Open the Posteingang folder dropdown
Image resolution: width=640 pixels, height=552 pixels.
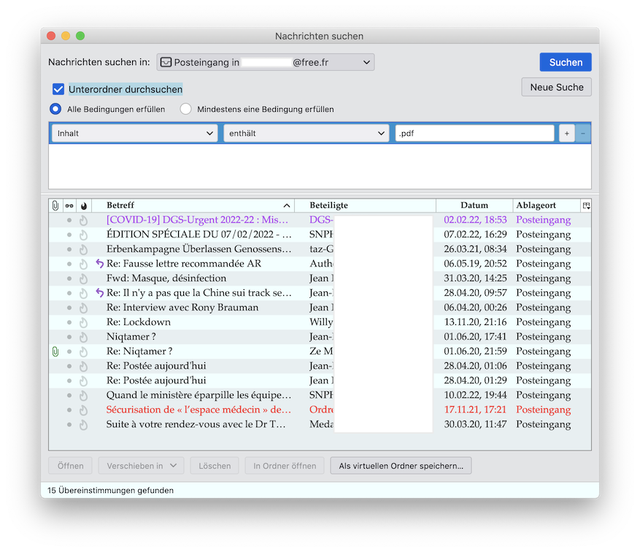click(266, 62)
